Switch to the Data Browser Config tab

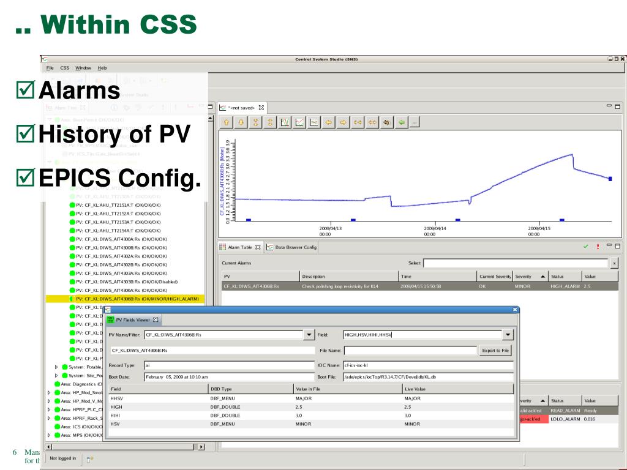tap(291, 247)
